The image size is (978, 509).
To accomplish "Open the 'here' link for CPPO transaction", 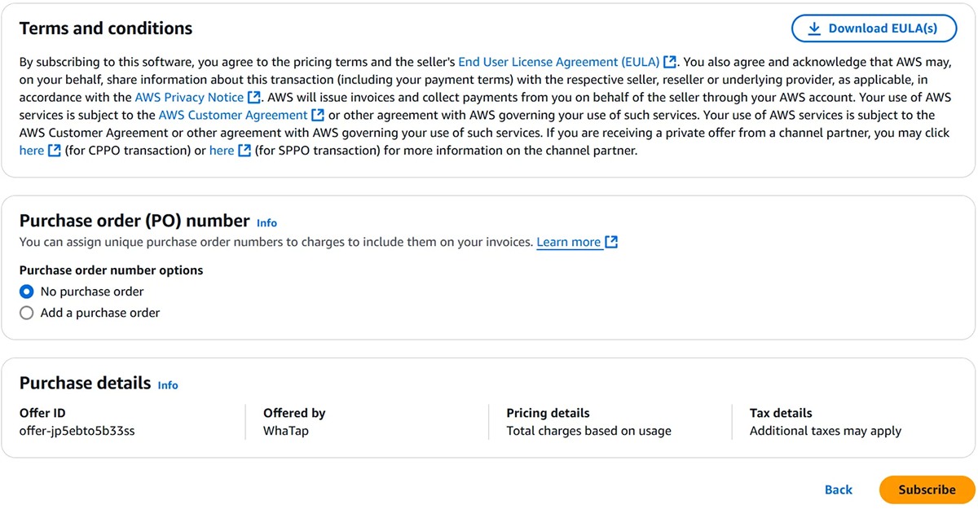I will (x=32, y=151).
